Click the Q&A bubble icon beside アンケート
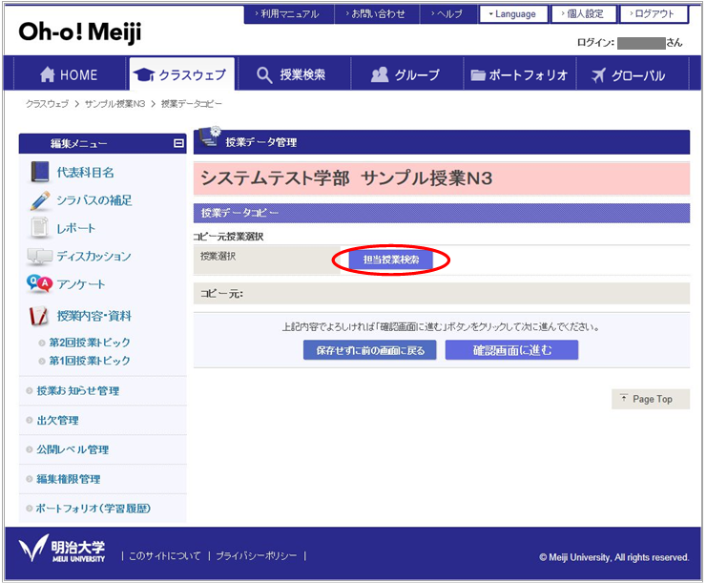This screenshot has width=706, height=583. coord(39,283)
